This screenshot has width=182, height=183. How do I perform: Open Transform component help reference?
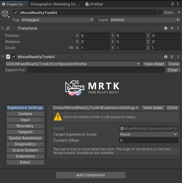click(x=166, y=28)
